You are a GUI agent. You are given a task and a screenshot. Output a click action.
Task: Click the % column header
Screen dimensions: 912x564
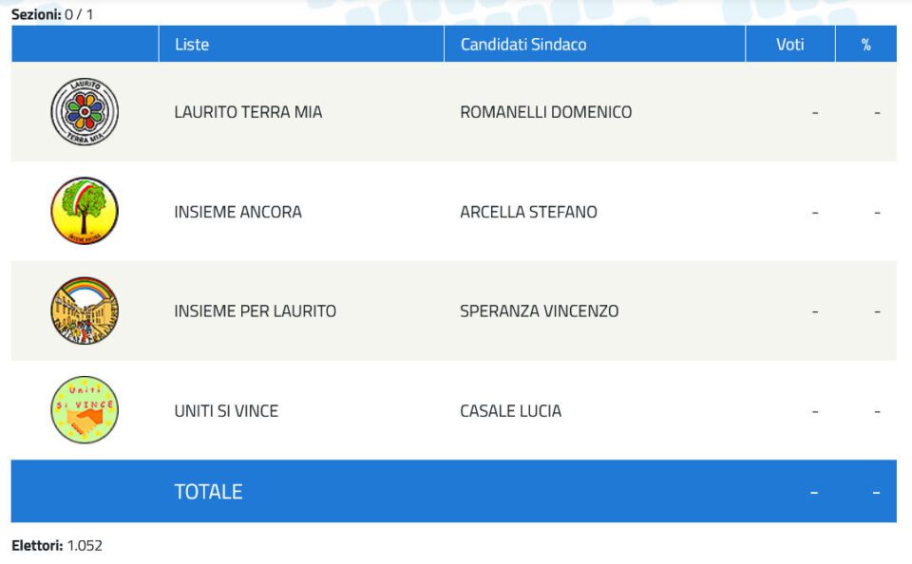[x=866, y=45]
